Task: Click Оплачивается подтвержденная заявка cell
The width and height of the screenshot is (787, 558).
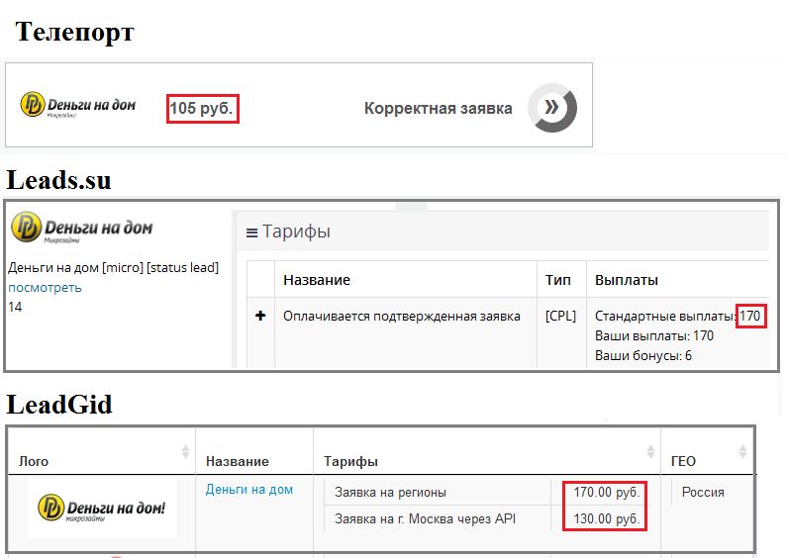Action: click(x=402, y=317)
